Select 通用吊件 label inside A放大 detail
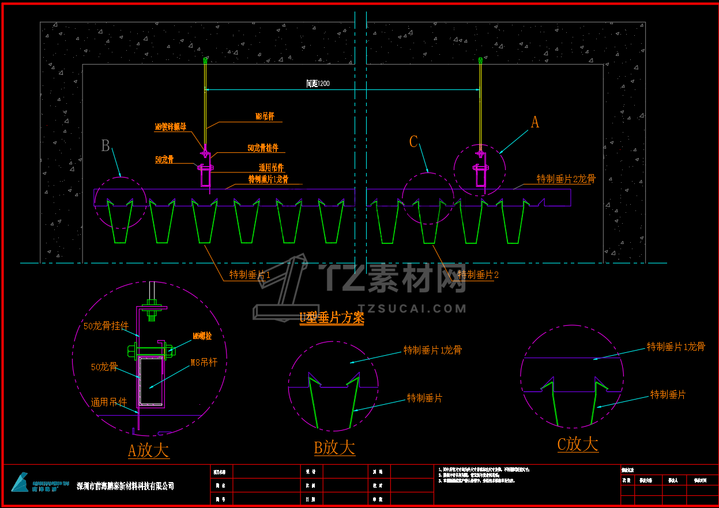The image size is (719, 508). click(109, 402)
